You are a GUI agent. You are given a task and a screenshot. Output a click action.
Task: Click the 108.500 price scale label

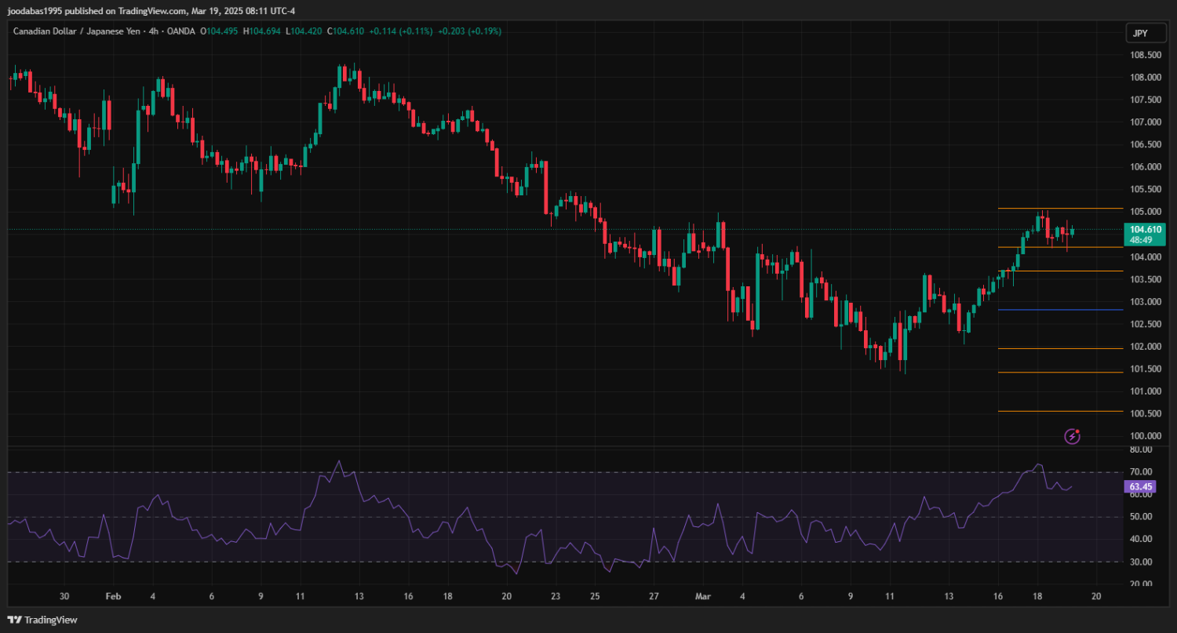pyautogui.click(x=1146, y=55)
